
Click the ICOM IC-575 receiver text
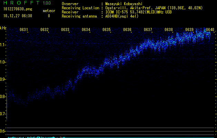click(138, 12)
